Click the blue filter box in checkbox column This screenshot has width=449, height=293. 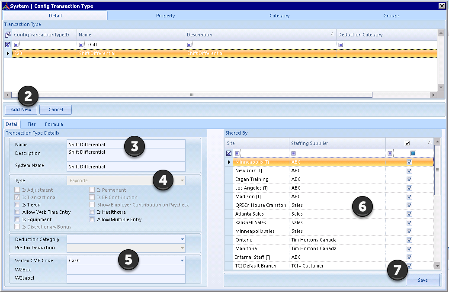pyautogui.click(x=413, y=154)
